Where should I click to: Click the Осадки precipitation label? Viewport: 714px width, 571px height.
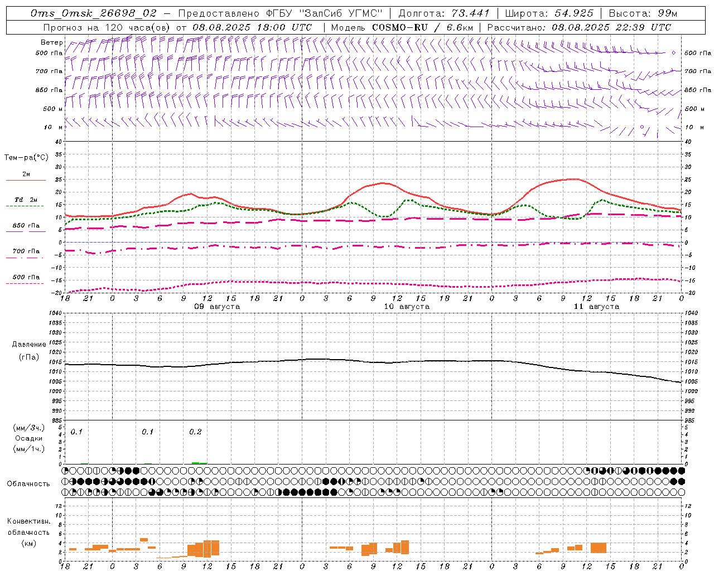pyautogui.click(x=29, y=438)
